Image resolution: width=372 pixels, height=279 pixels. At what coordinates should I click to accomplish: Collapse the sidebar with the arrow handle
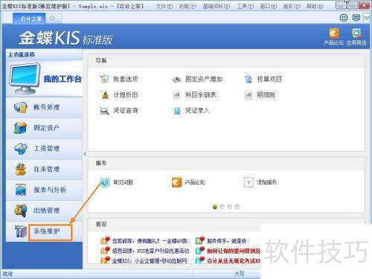click(85, 154)
